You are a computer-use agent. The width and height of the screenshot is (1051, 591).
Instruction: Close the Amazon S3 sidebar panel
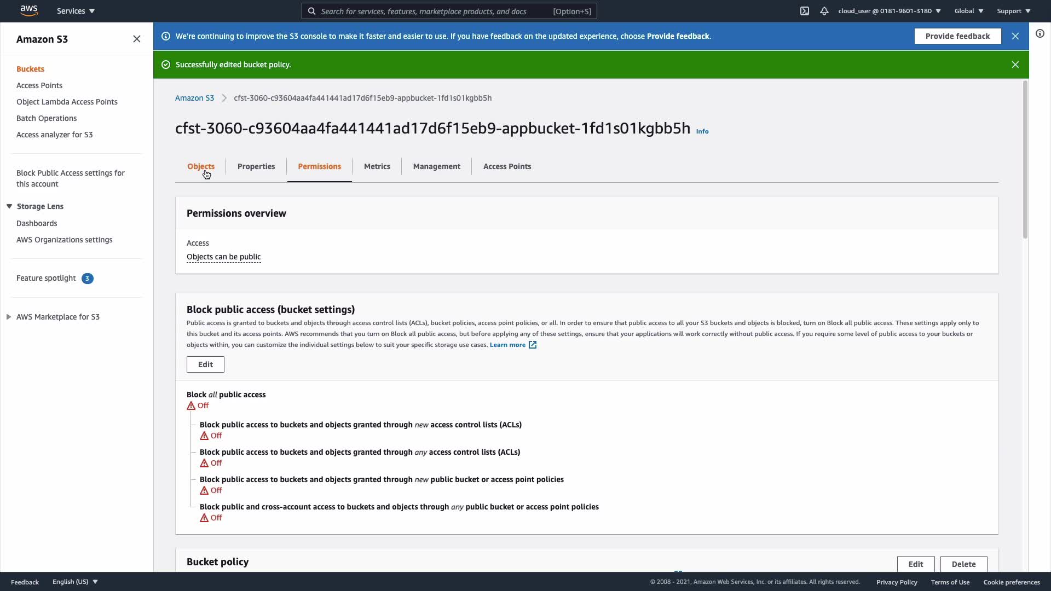pyautogui.click(x=137, y=39)
